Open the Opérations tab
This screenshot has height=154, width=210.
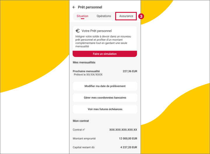pos(104,16)
